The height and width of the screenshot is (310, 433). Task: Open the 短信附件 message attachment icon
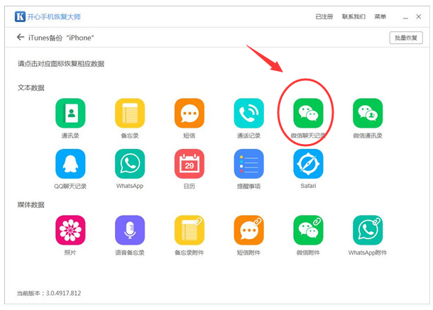coord(249,230)
